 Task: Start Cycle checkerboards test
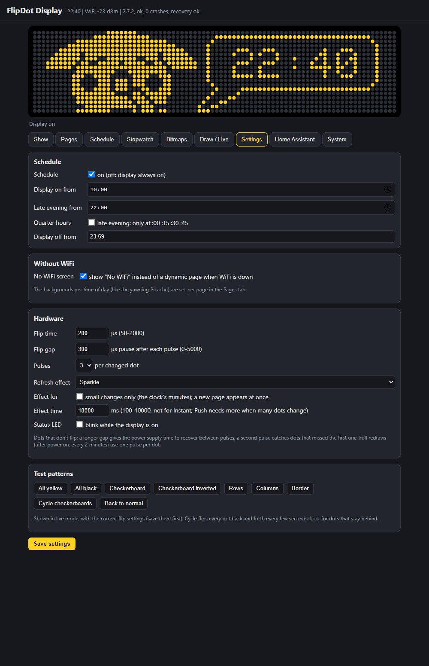tap(65, 504)
